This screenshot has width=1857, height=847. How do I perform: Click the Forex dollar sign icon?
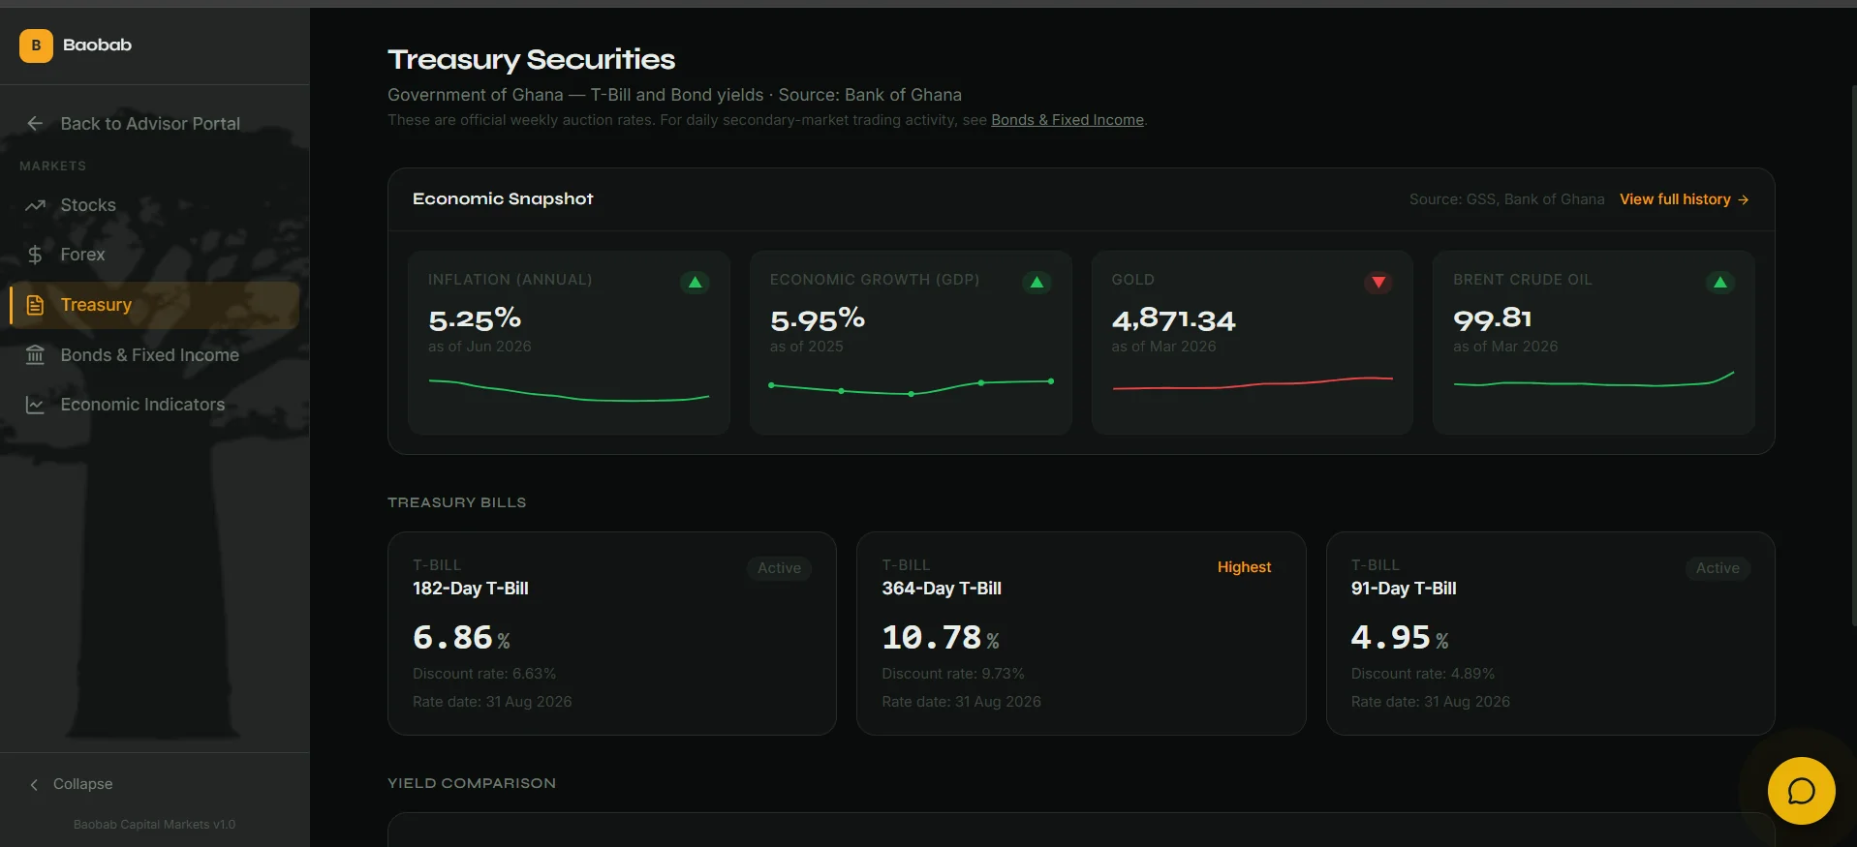click(35, 255)
